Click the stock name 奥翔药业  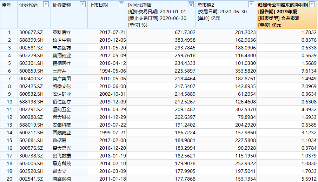point(62,55)
